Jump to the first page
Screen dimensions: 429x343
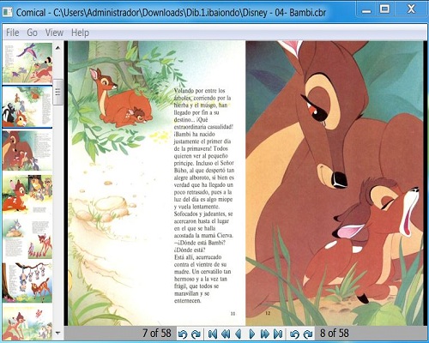tap(212, 334)
